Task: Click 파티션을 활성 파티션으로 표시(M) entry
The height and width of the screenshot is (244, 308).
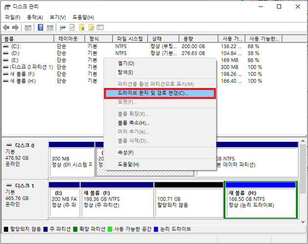Action: (160, 84)
